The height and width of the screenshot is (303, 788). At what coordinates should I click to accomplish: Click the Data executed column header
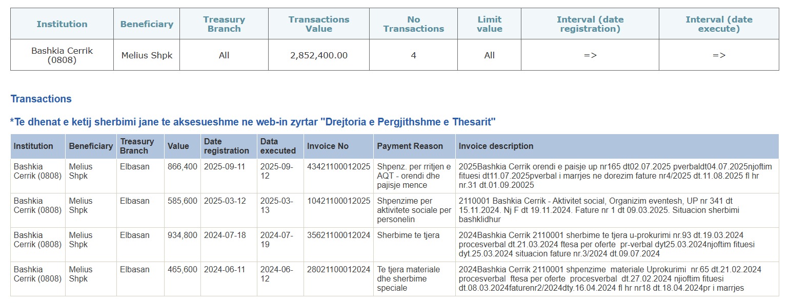point(278,146)
